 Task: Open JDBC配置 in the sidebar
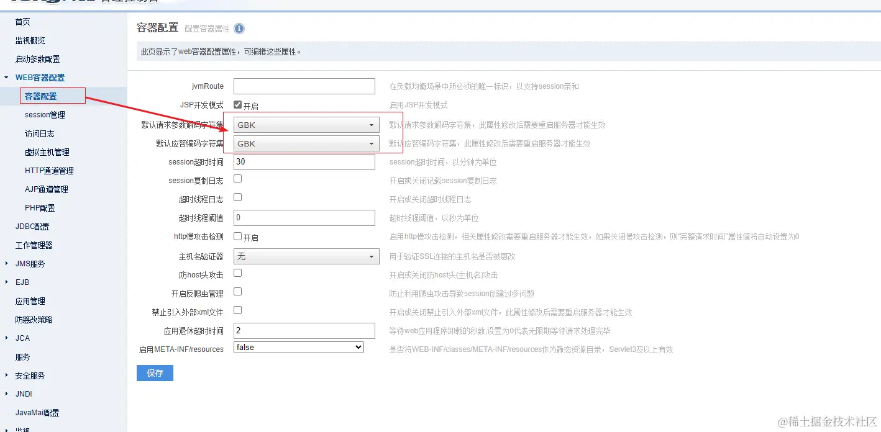(x=32, y=227)
